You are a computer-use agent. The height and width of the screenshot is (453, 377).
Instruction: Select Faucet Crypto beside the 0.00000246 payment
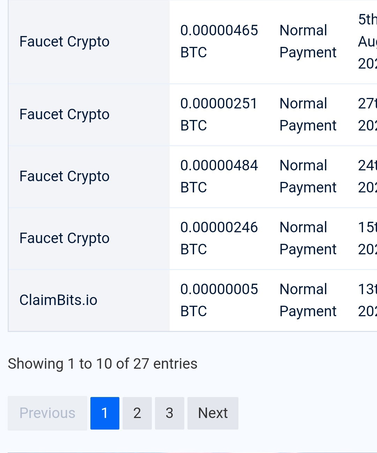[65, 238]
